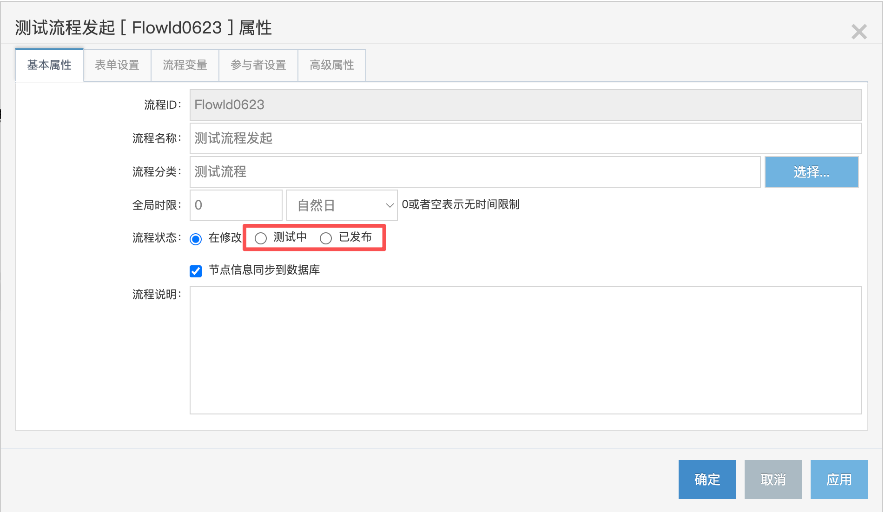The image size is (885, 512).
Task: Expand the 自然日 time unit dropdown
Action: [342, 205]
